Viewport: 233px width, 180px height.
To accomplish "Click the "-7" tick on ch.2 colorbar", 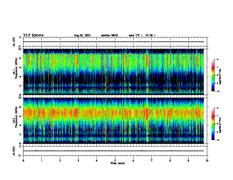I will pyautogui.click(x=217, y=116).
